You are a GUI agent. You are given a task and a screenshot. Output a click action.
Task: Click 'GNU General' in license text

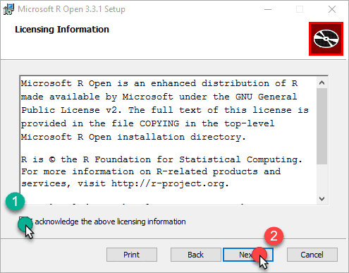click(x=267, y=97)
